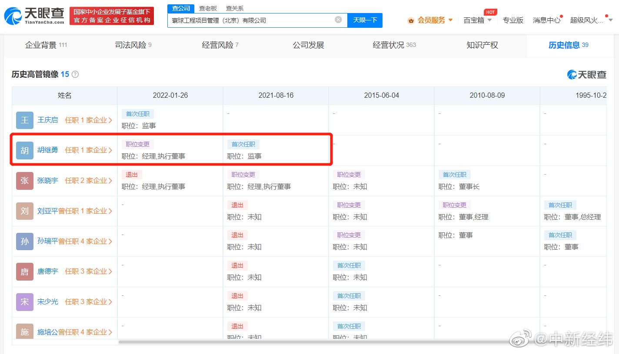Click the 天眼一下 search button
The width and height of the screenshot is (619, 354).
[x=365, y=20]
